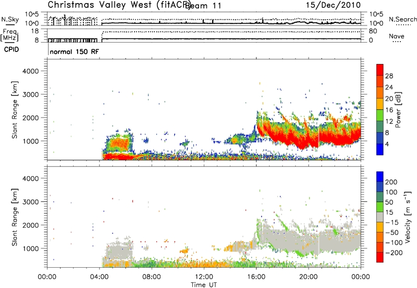Select the power colorbar label '20'
Screen dimensions: 417x288
pos(389,99)
